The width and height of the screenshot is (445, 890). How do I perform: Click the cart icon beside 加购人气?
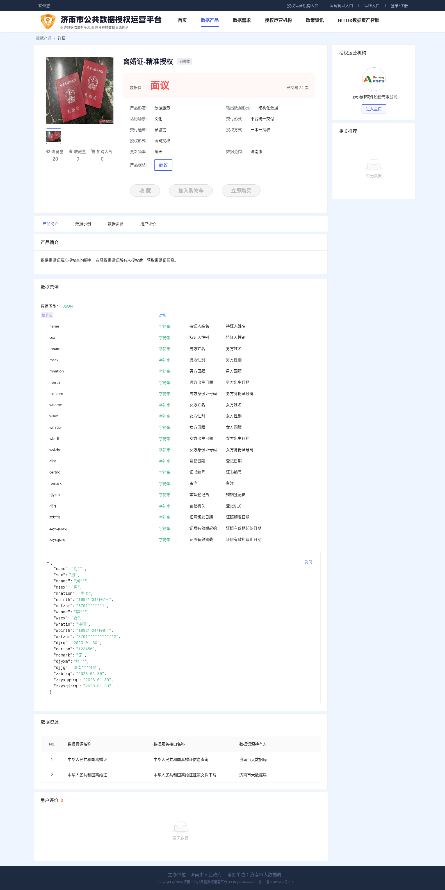93,151
